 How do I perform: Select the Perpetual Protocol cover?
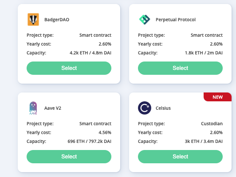tap(180, 68)
